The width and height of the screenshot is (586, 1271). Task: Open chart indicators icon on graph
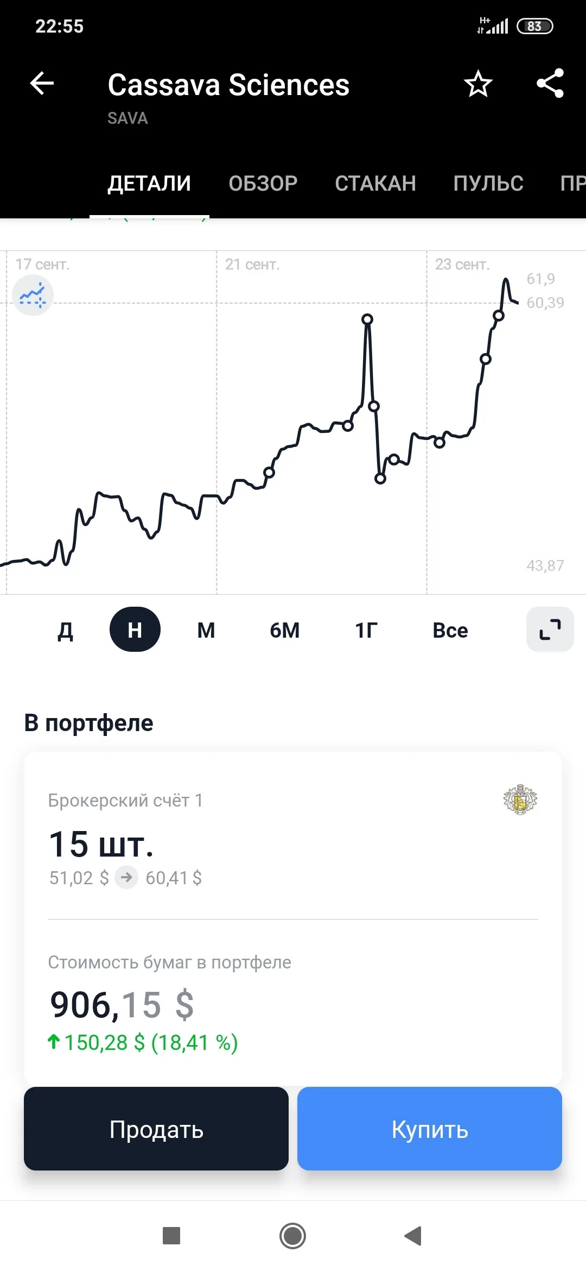[x=33, y=295]
